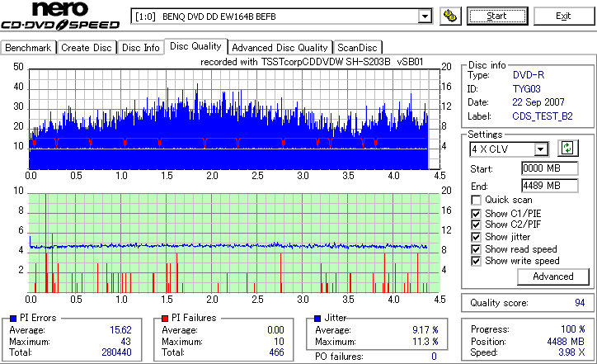Image resolution: width=597 pixels, height=364 pixels.
Task: Select the ScanDisc tab
Action: (357, 48)
